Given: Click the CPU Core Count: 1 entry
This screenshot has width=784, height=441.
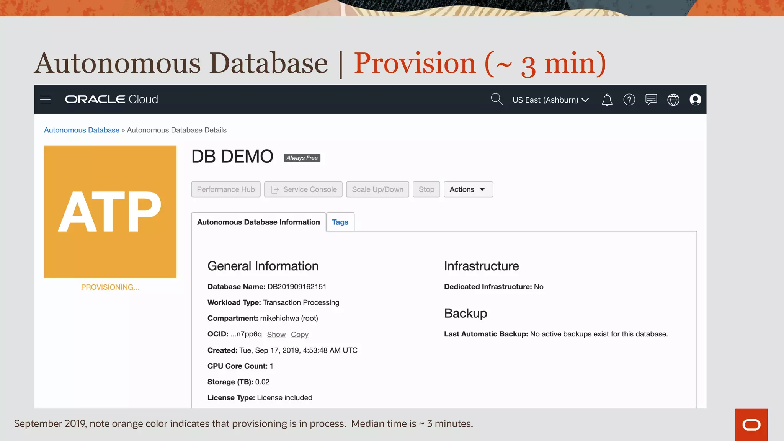Looking at the screenshot, I should (x=240, y=366).
